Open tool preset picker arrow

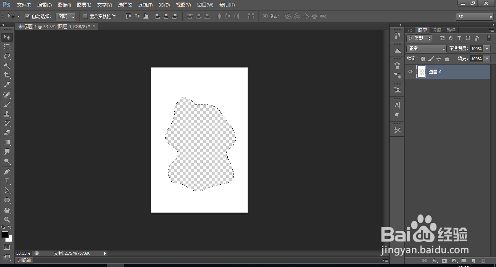click(x=19, y=17)
